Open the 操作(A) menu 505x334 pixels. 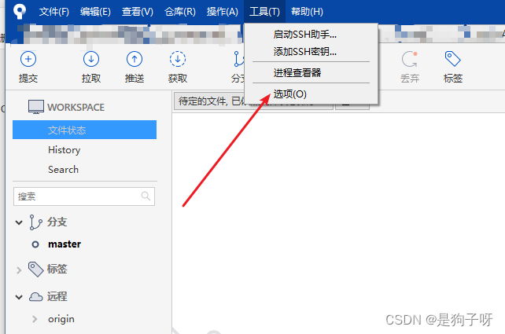click(x=223, y=12)
